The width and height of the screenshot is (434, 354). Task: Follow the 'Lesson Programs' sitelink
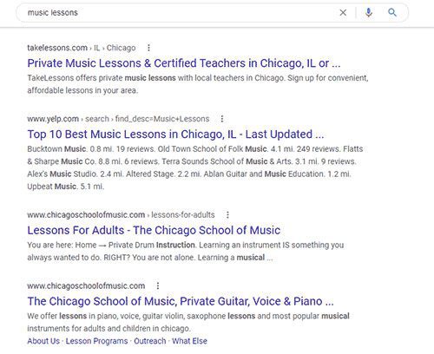[x=96, y=341]
